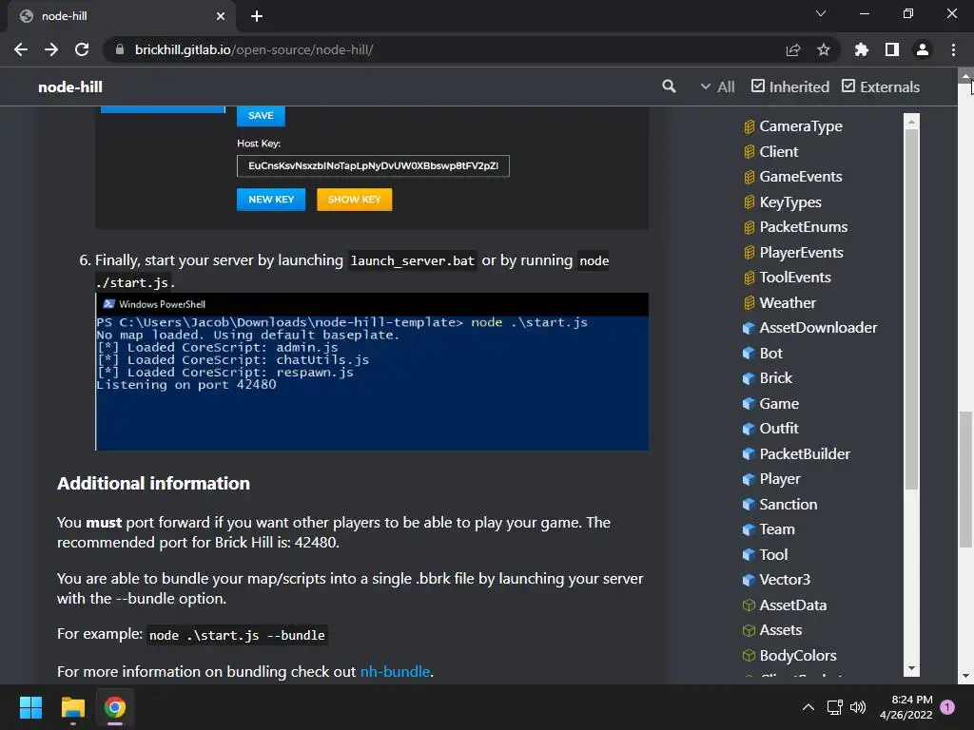974x730 pixels.
Task: Click the page scrollbar thumb on the right edge
Action: pos(965,479)
